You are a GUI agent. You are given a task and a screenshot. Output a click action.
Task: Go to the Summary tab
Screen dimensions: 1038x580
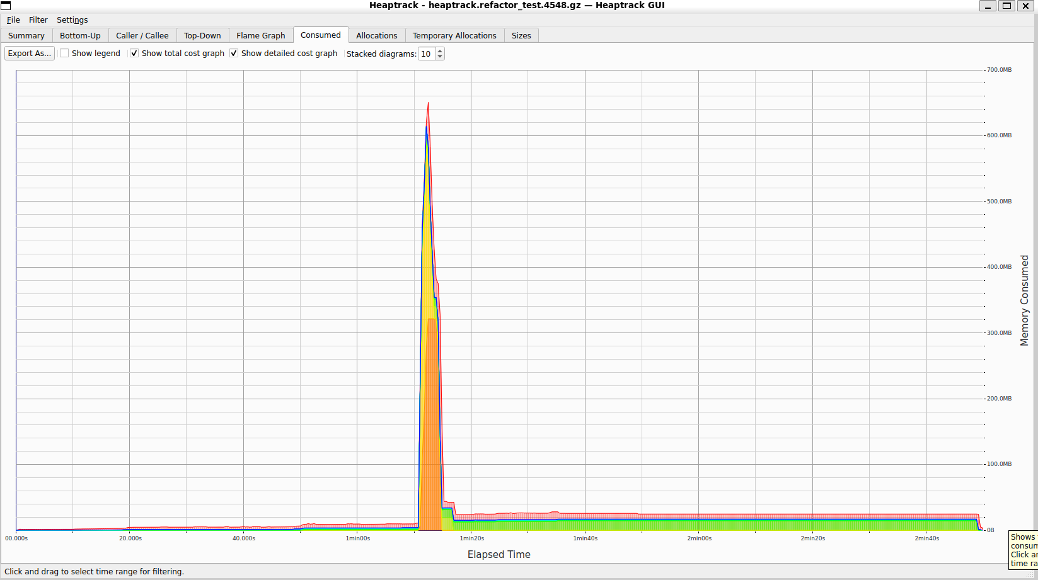(x=26, y=36)
